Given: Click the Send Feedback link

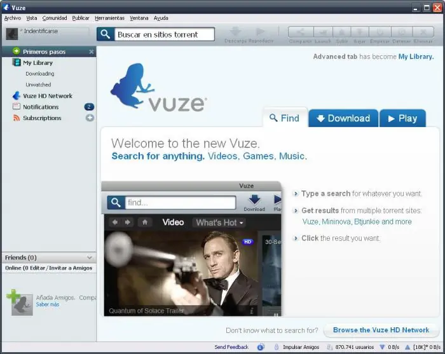Looking at the screenshot, I should click(231, 347).
